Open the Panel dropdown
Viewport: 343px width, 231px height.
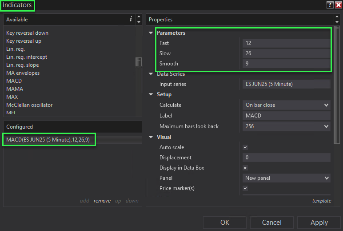click(286, 178)
